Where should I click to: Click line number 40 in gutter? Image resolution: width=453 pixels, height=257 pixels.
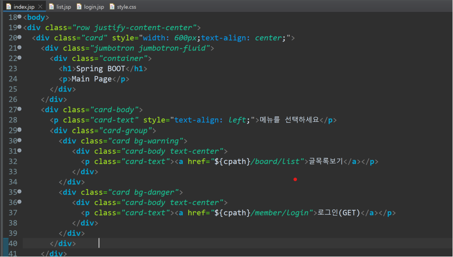pos(13,244)
